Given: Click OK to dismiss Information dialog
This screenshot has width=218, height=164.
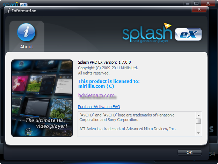Looking at the screenshot, I should pos(189,152).
